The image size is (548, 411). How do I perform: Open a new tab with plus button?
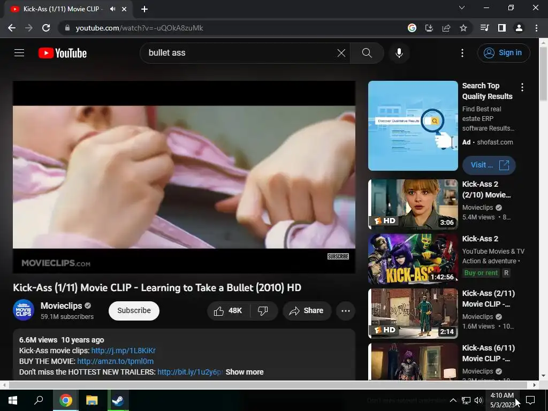(x=144, y=9)
